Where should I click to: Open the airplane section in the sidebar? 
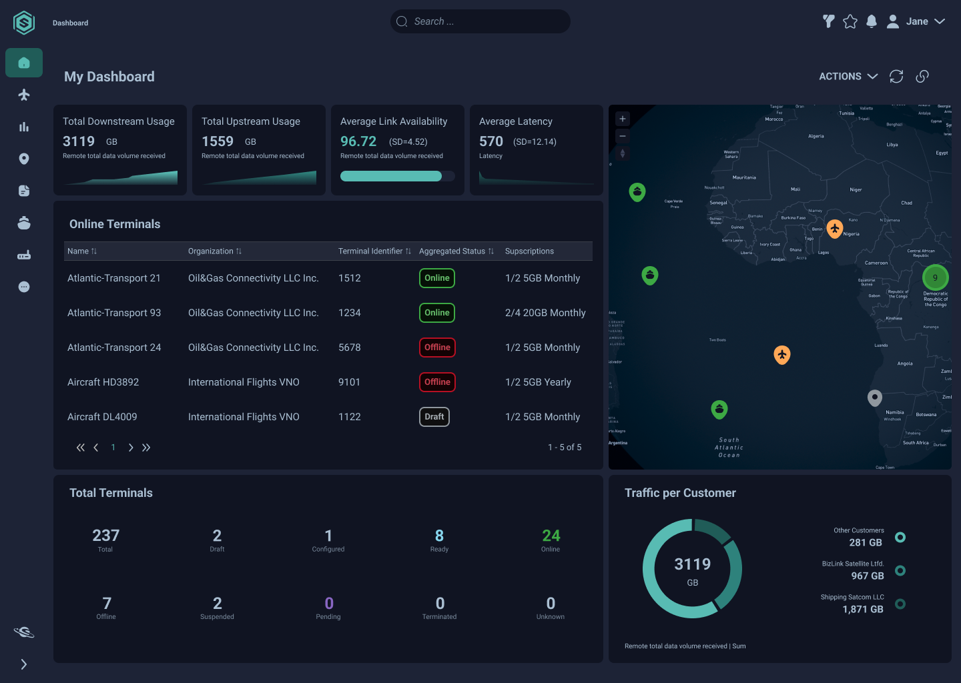coord(24,95)
